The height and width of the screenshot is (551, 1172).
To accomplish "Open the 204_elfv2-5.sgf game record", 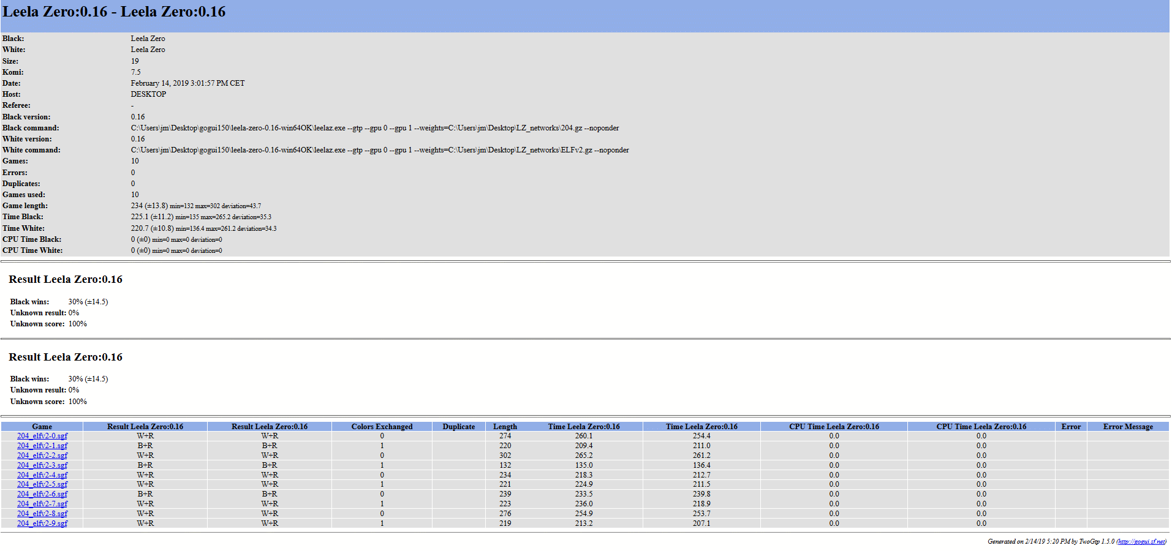I will click(x=42, y=484).
